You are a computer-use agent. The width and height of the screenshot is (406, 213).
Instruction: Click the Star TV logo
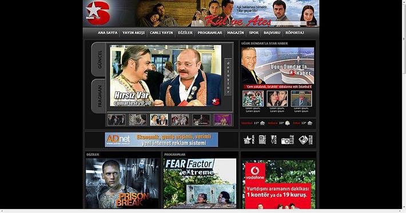coord(98,13)
